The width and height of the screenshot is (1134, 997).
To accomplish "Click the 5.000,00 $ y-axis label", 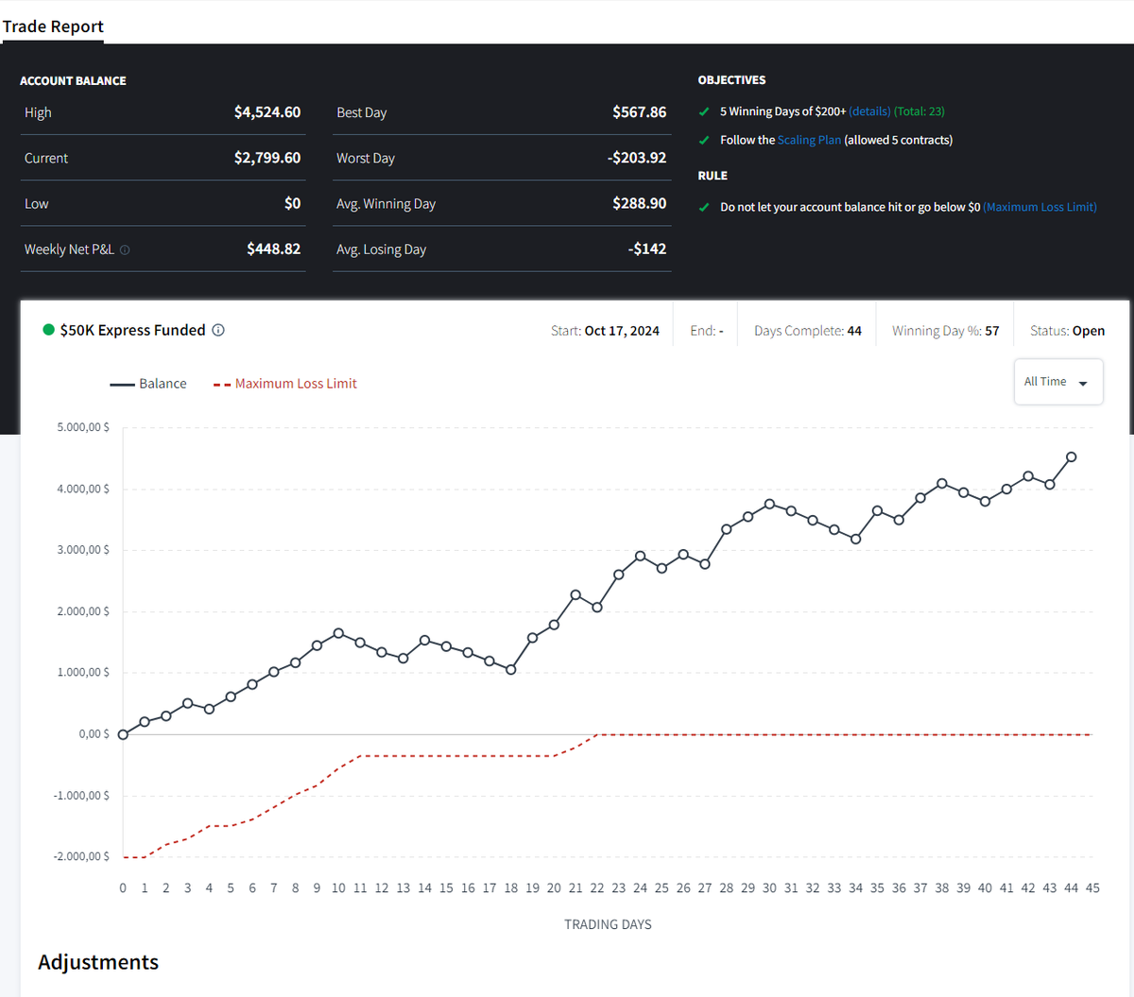I will click(83, 427).
